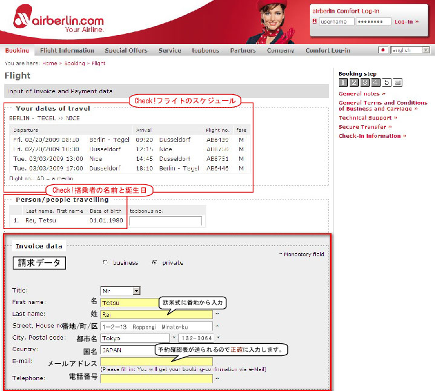Select the private radio button
This screenshot has height=391, width=435.
[x=155, y=263]
